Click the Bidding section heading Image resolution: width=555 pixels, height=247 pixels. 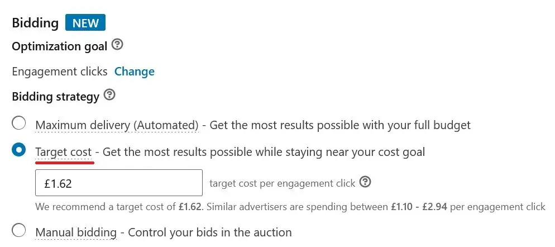(x=35, y=23)
